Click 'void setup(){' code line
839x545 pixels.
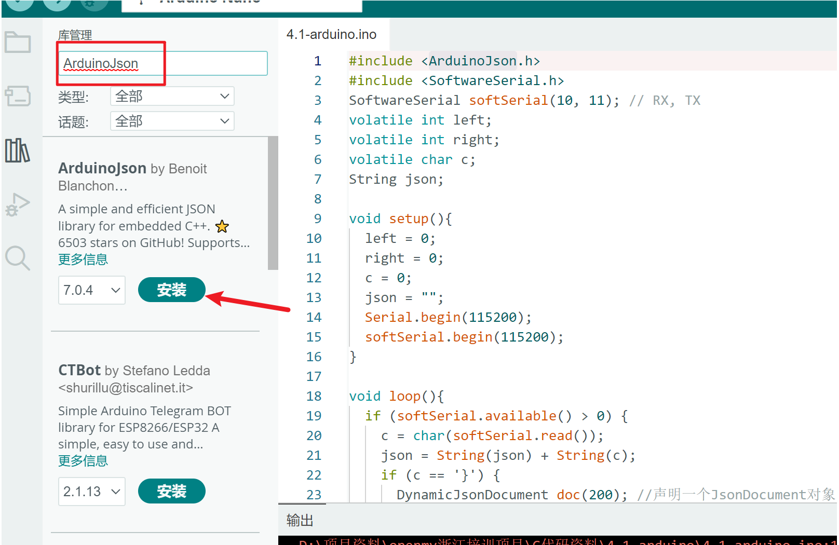click(x=400, y=219)
